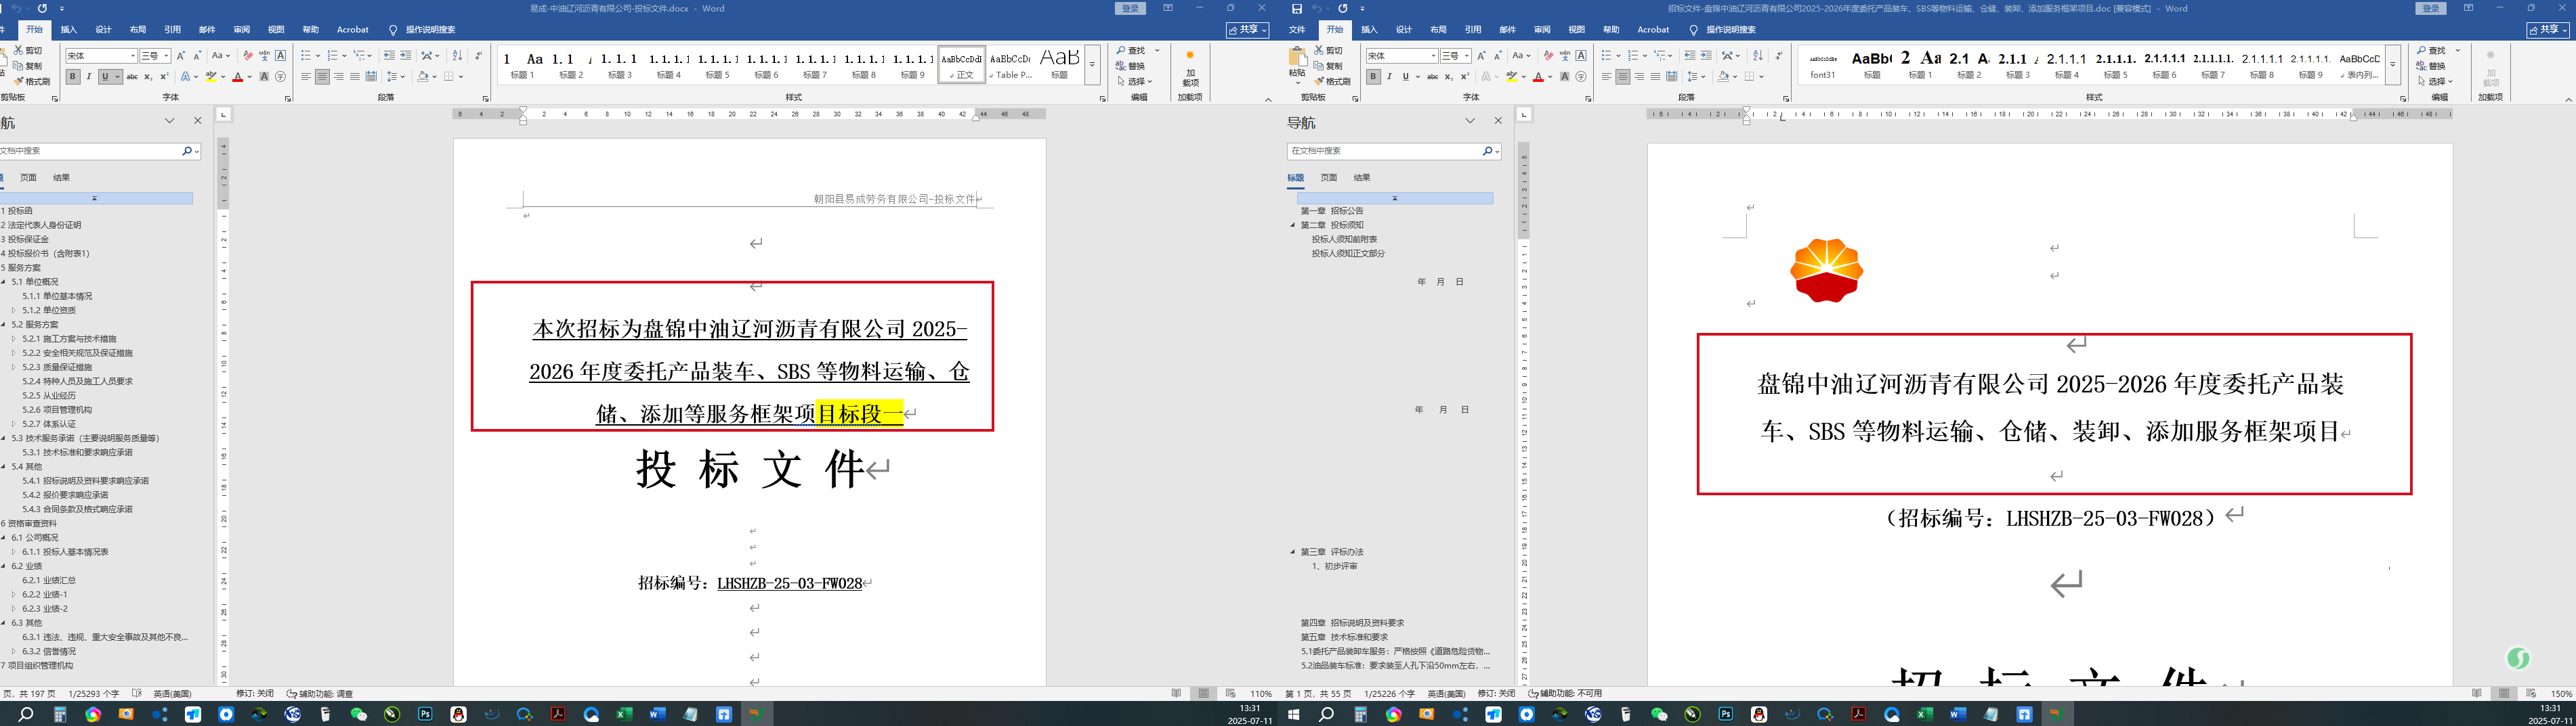This screenshot has width=2576, height=726.
Task: Sort paragraphs in 投标文件 window
Action: pos(457,56)
